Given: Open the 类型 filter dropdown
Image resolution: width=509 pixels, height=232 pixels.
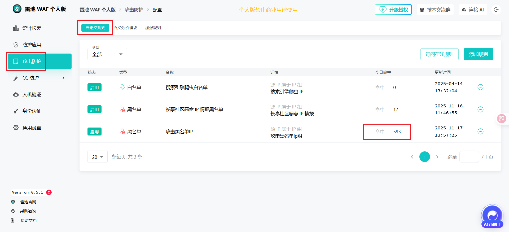Looking at the screenshot, I should pyautogui.click(x=107, y=54).
